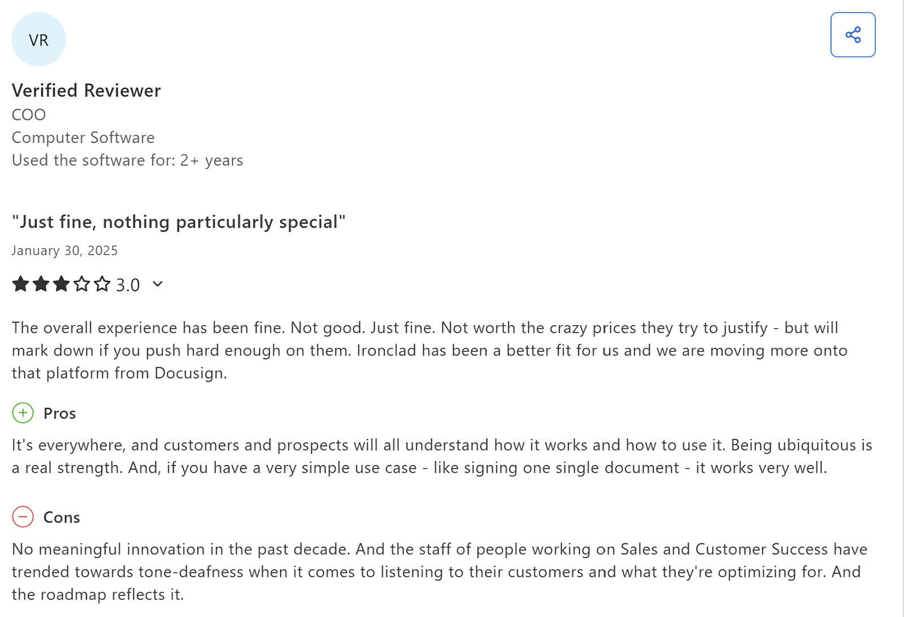
Task: Expand the 3.0 rating breakdown chevron
Action: tap(158, 284)
